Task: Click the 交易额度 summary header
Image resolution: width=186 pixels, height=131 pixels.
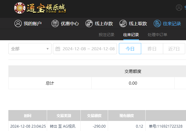Action: 133,72
